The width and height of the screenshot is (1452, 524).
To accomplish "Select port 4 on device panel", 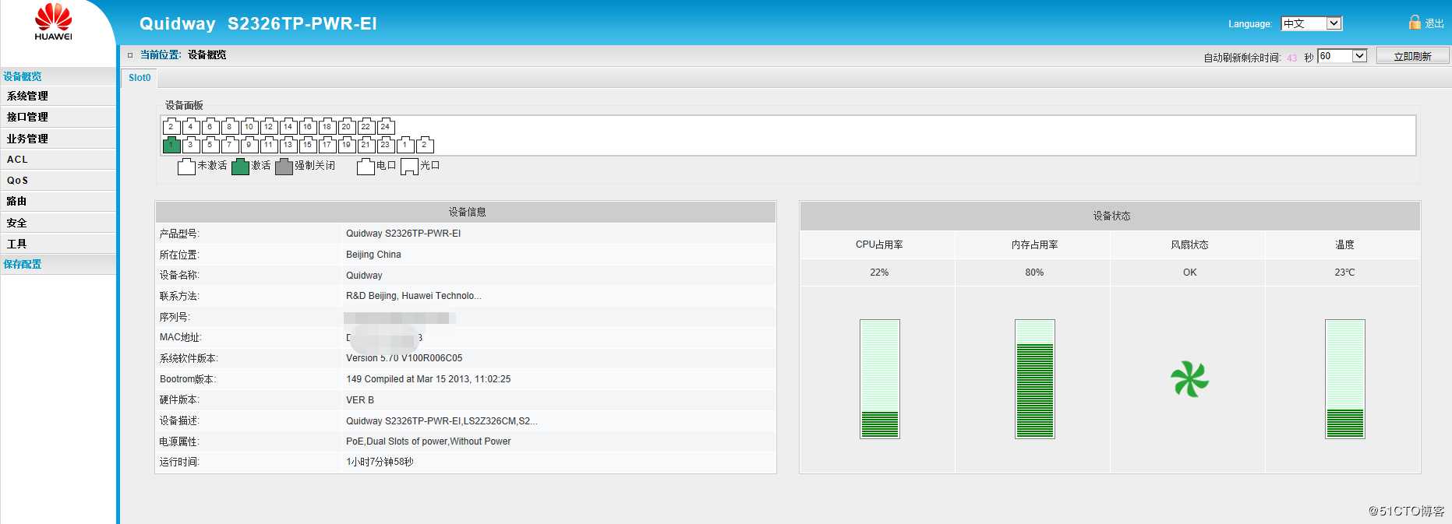I will [x=191, y=126].
